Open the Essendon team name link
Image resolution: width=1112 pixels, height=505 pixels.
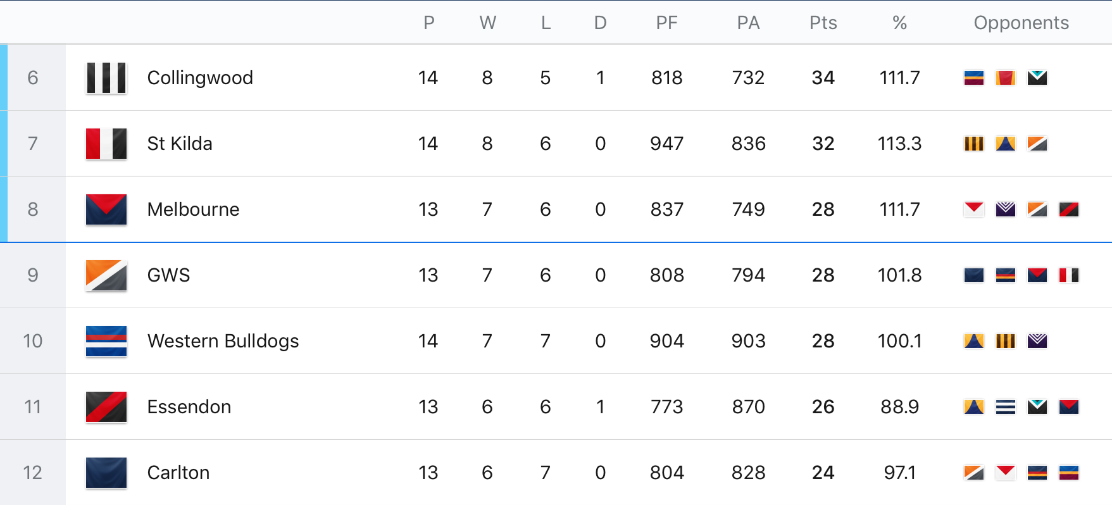point(189,407)
